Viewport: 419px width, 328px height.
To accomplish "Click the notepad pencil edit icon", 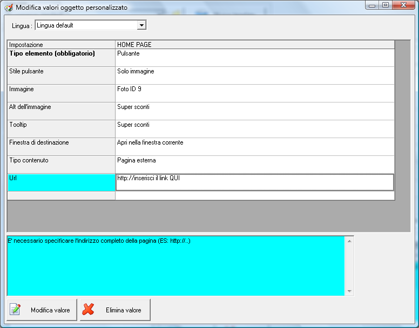I will [x=15, y=309].
